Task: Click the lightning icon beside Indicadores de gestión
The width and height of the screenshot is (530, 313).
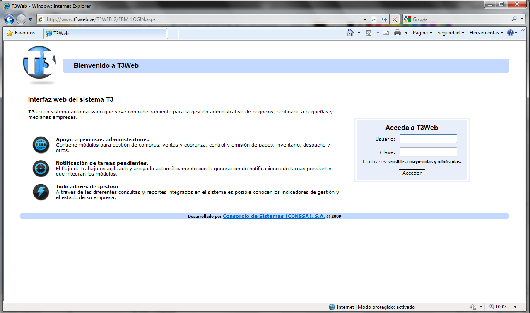Action: pyautogui.click(x=41, y=192)
